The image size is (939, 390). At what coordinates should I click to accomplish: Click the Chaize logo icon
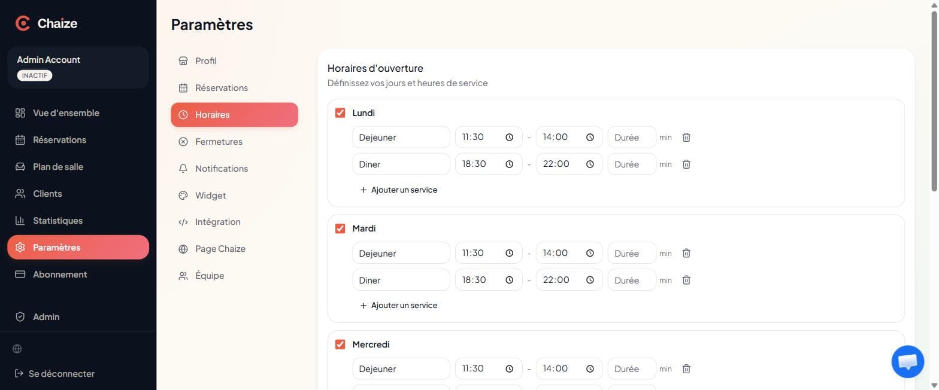pos(22,23)
